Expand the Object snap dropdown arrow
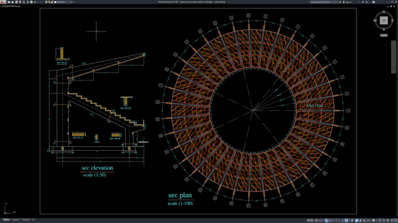The height and width of the screenshot is (223, 398). (349, 221)
